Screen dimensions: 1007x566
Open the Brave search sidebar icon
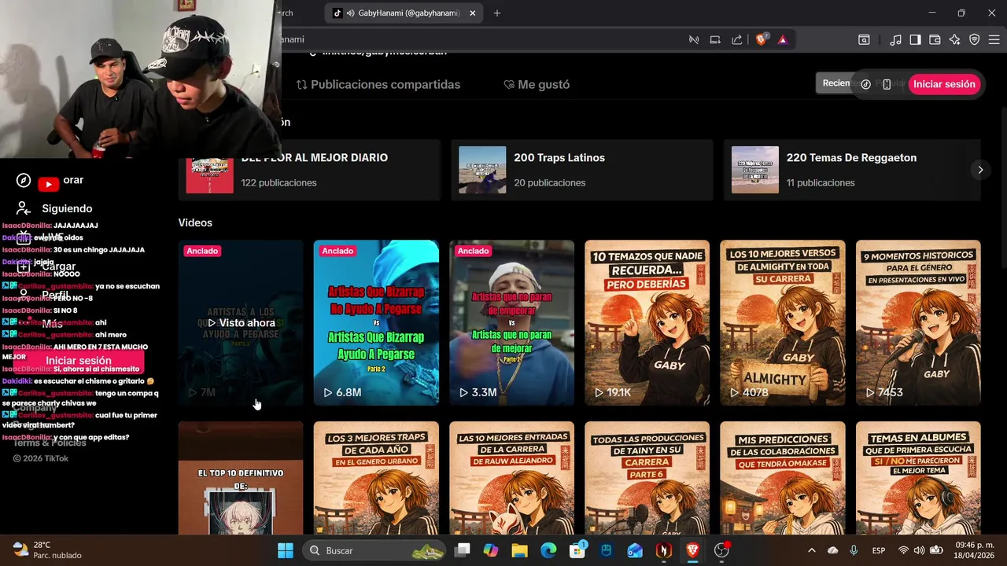point(864,39)
